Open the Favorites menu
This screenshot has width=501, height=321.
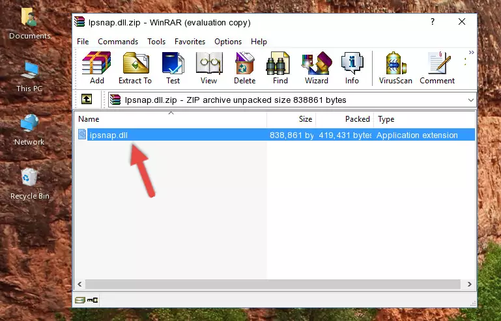[x=190, y=42]
